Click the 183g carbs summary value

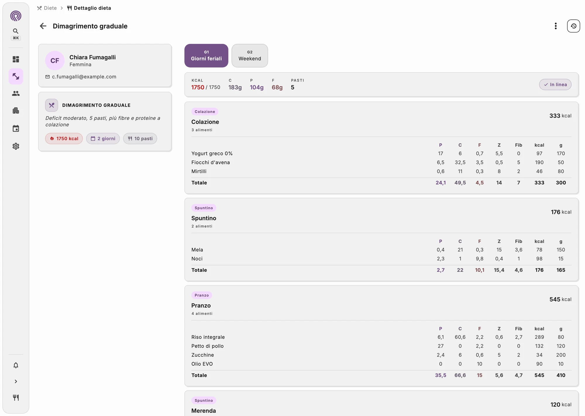click(235, 87)
